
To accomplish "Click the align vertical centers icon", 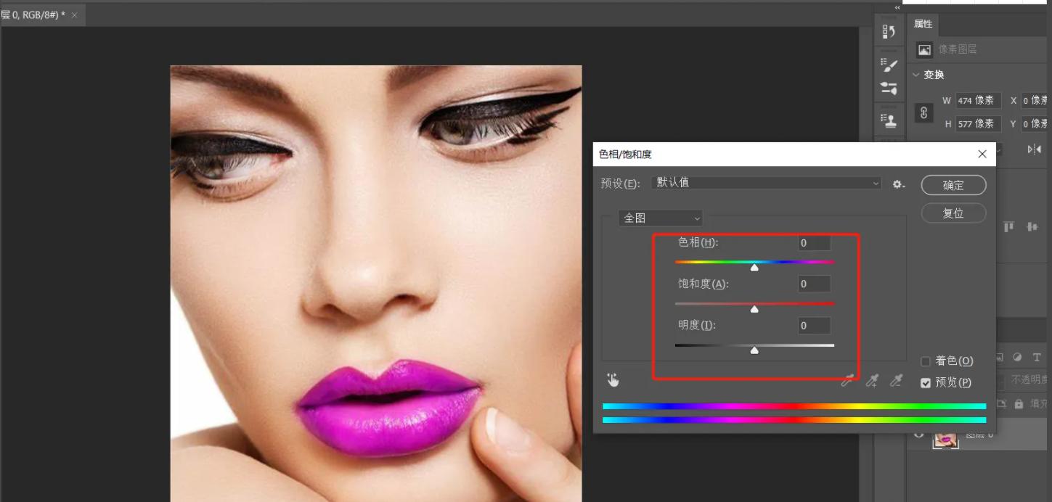I will tap(1032, 227).
